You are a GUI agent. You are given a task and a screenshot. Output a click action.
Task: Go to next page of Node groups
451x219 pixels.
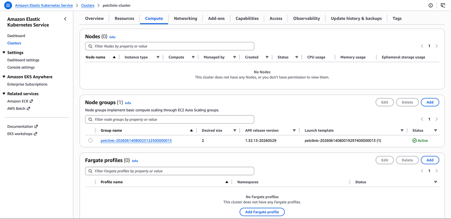point(437,119)
